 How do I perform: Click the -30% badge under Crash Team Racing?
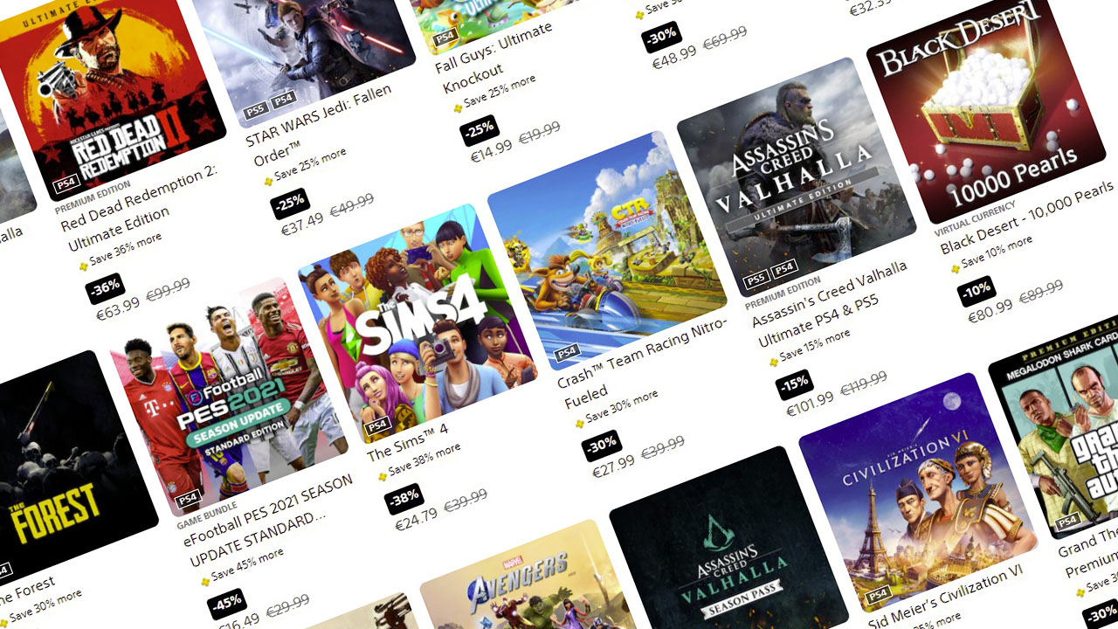(602, 446)
